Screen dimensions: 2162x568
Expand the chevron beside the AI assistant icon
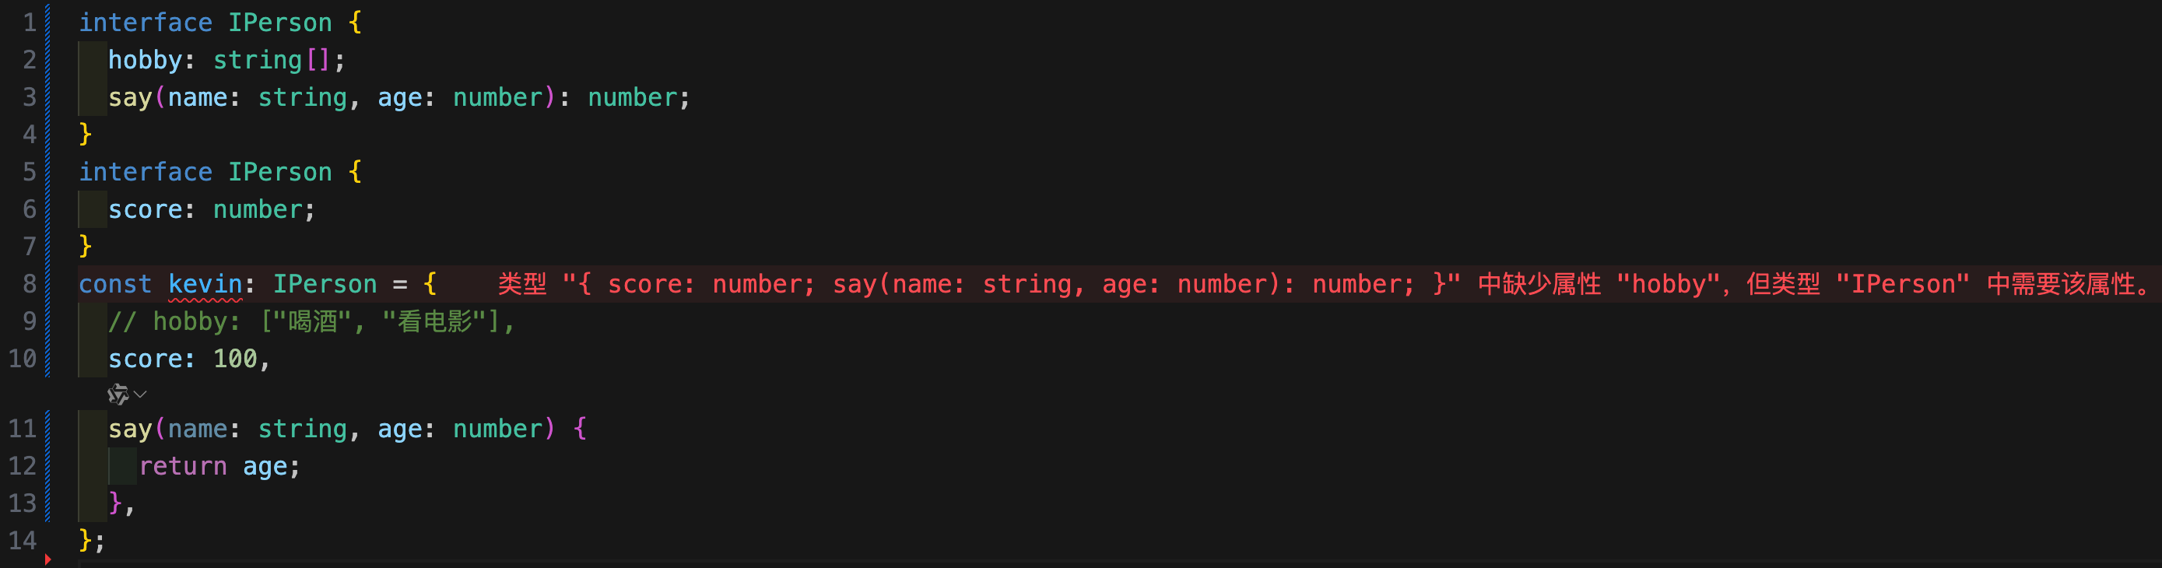tap(140, 394)
